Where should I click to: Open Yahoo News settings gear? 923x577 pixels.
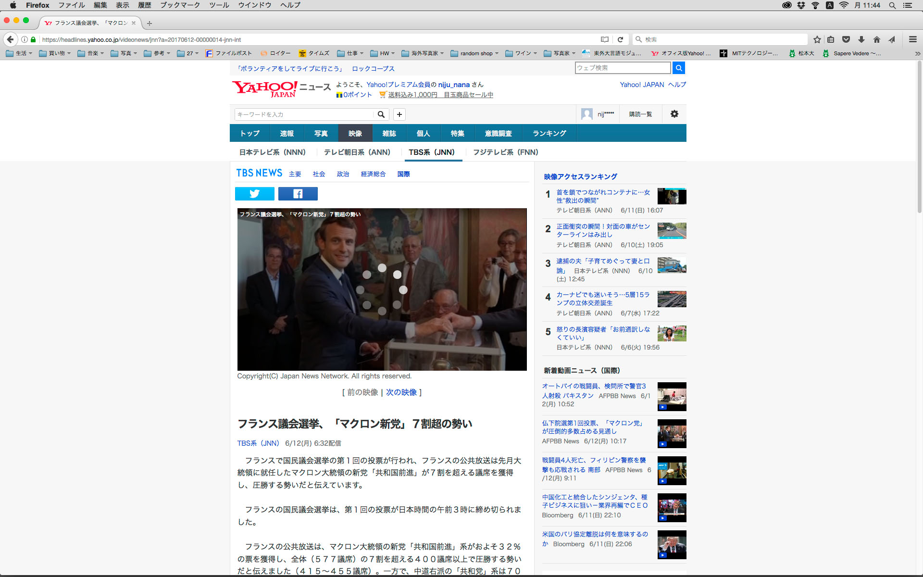[x=674, y=114]
